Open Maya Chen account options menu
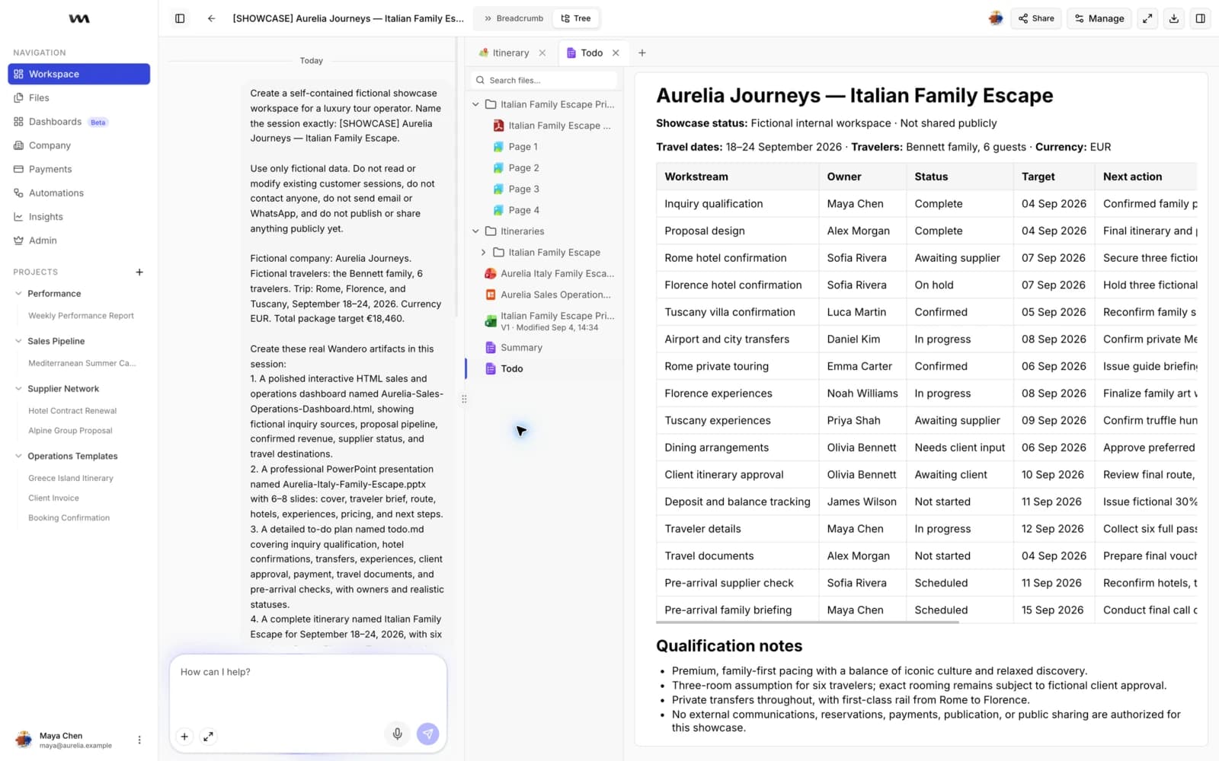Image resolution: width=1219 pixels, height=761 pixels. click(139, 740)
